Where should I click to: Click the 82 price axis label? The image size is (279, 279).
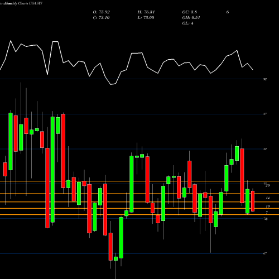265,149
